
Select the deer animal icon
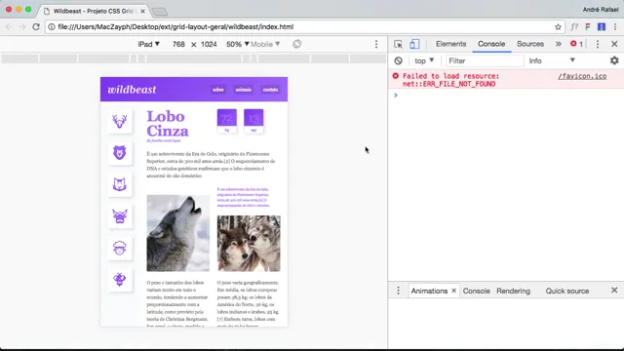pyautogui.click(x=119, y=121)
